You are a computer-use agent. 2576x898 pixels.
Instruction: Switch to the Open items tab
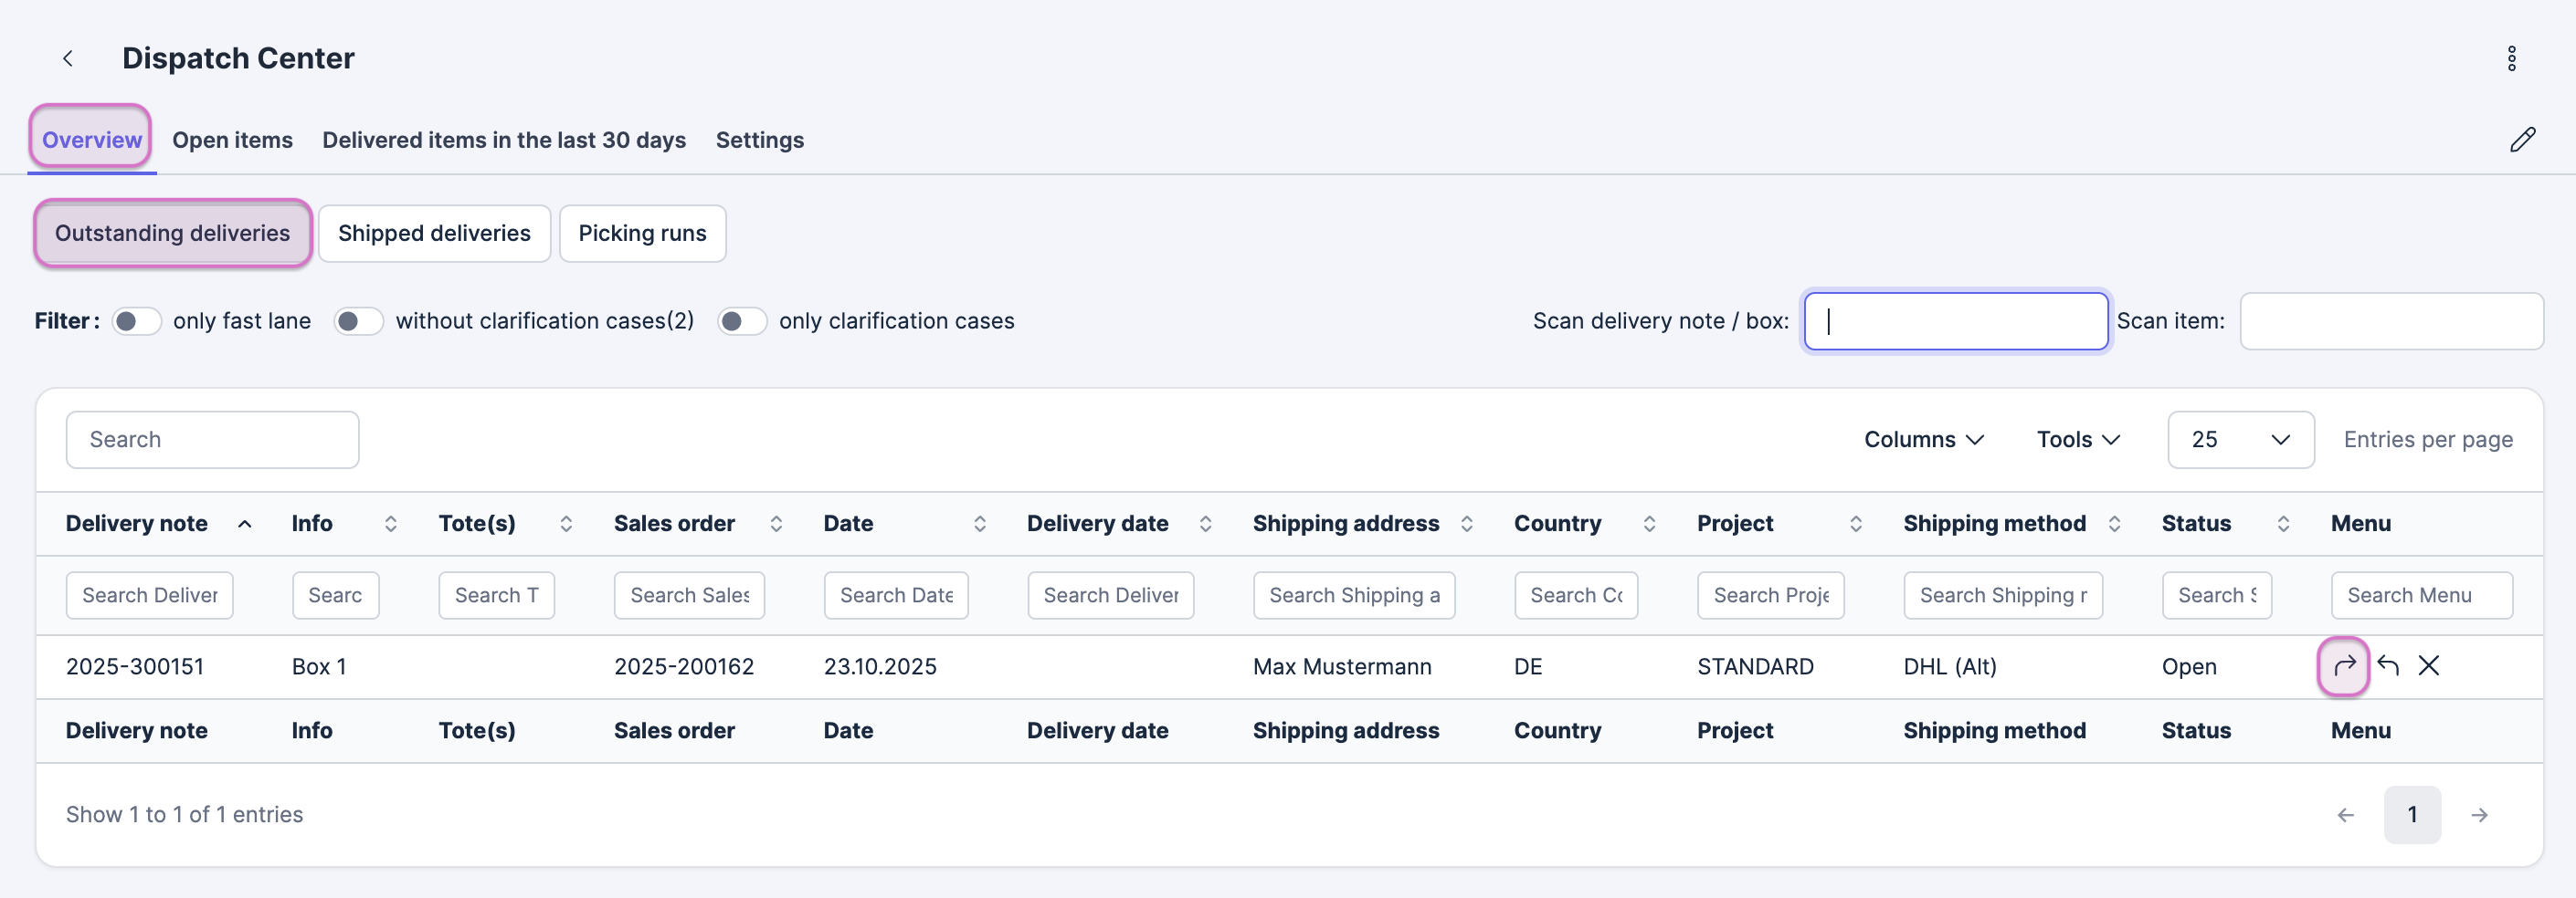(232, 140)
